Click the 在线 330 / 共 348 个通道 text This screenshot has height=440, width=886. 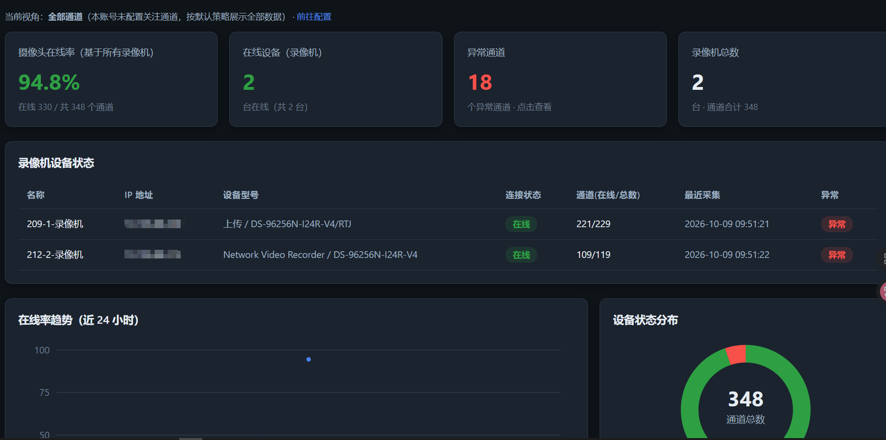(66, 107)
